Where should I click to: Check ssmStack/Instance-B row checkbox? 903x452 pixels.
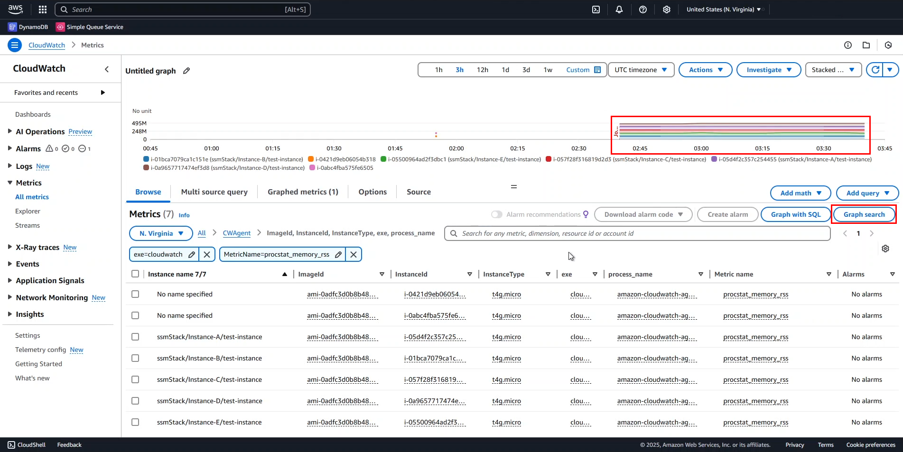point(135,358)
